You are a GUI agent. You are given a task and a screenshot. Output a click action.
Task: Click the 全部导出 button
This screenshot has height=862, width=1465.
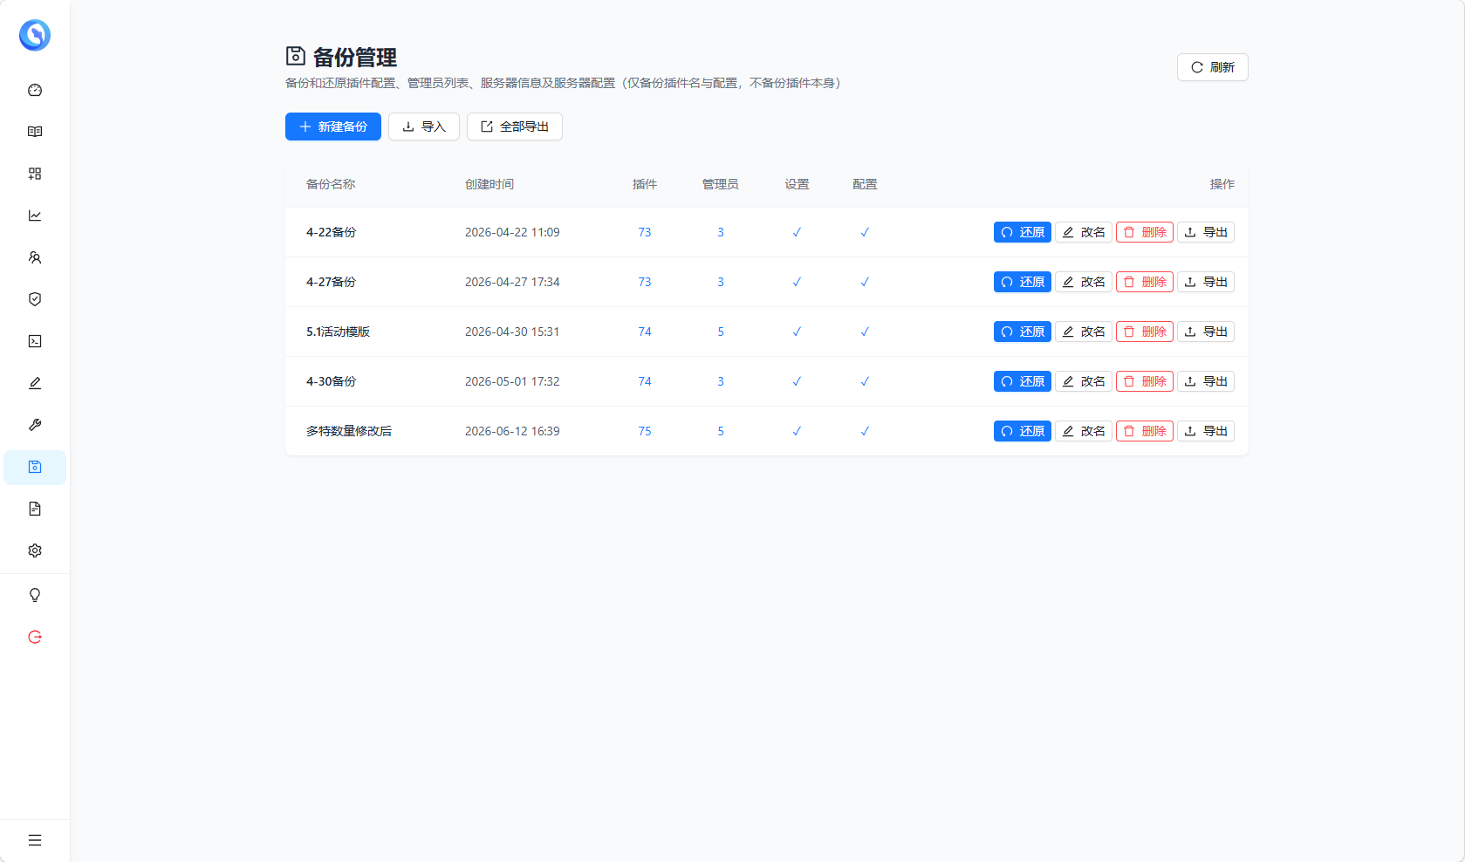pos(515,127)
